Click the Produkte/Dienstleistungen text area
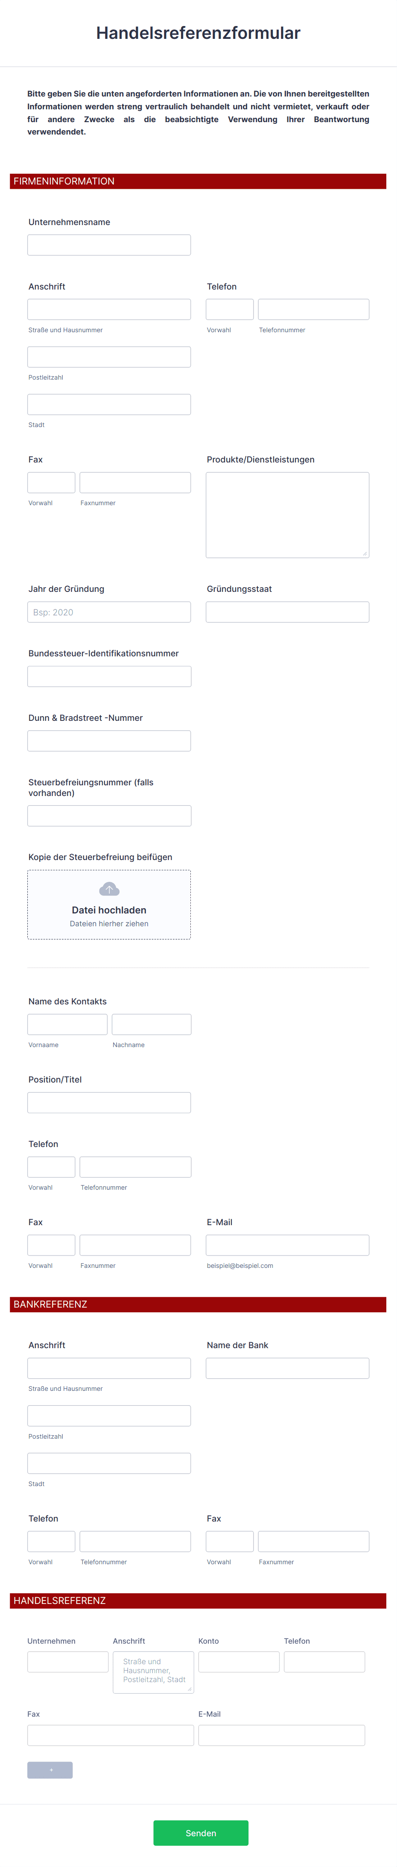 click(287, 515)
